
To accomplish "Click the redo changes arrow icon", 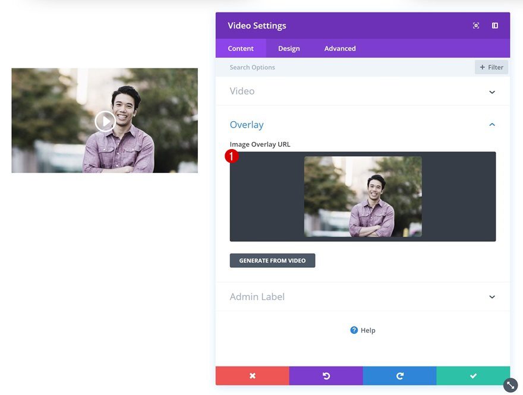I will (x=399, y=375).
